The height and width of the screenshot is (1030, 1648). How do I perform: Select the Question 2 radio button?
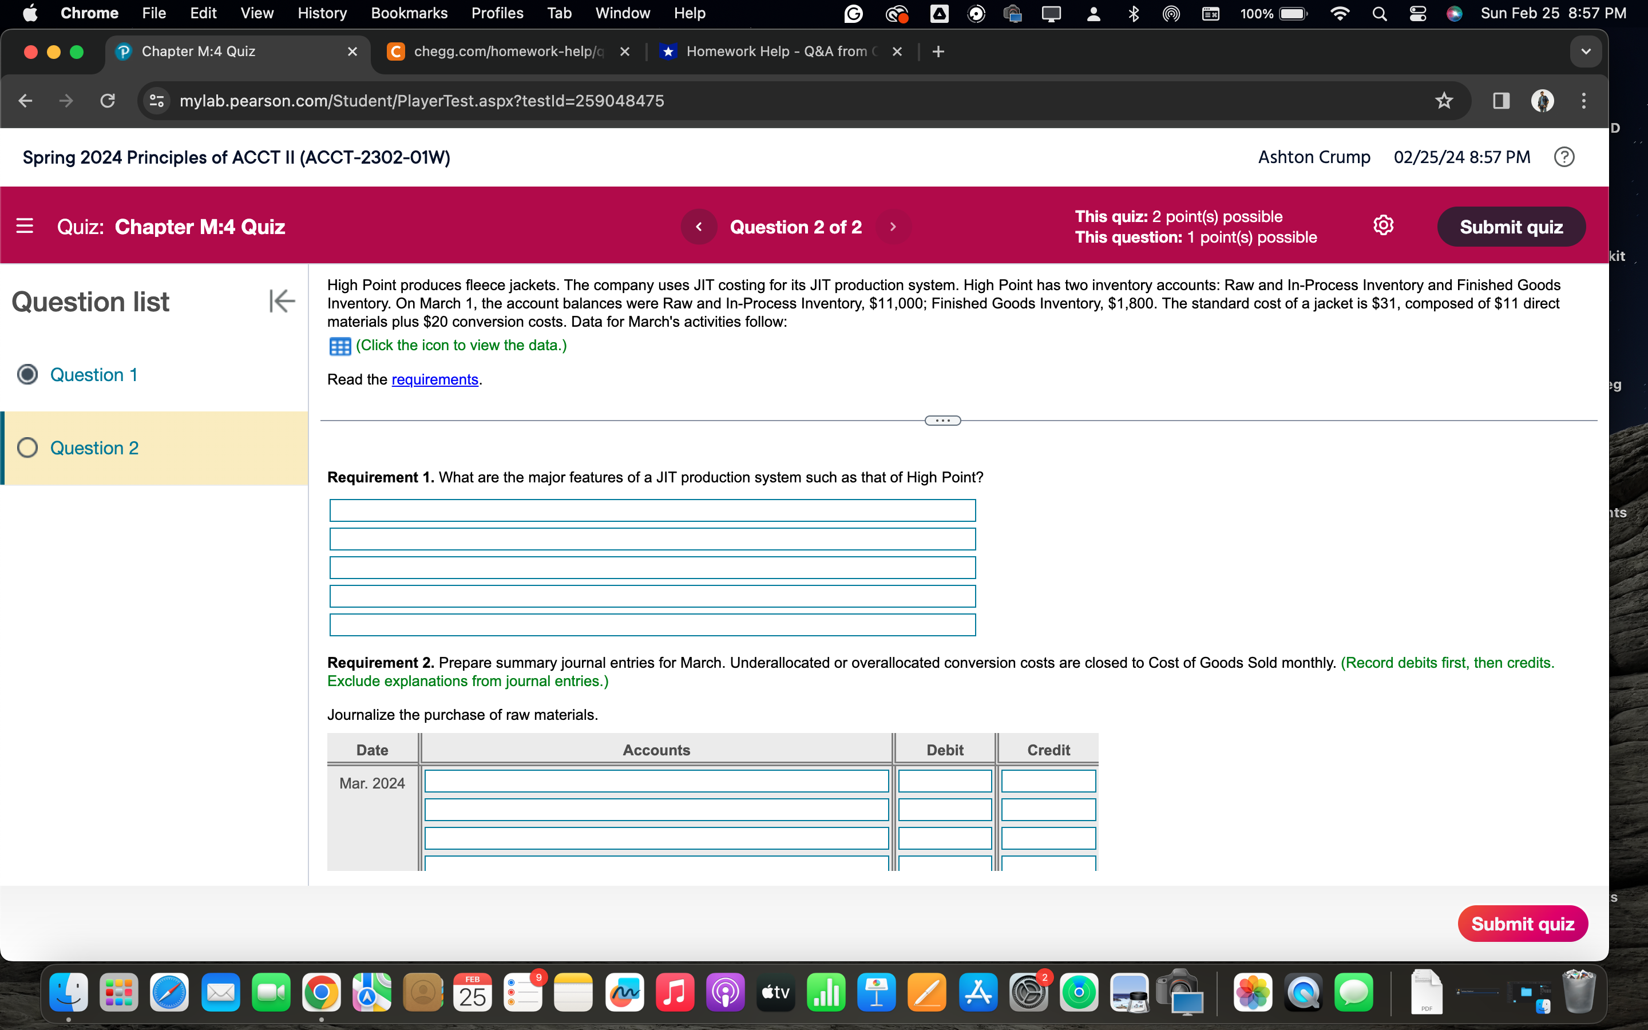(x=27, y=447)
